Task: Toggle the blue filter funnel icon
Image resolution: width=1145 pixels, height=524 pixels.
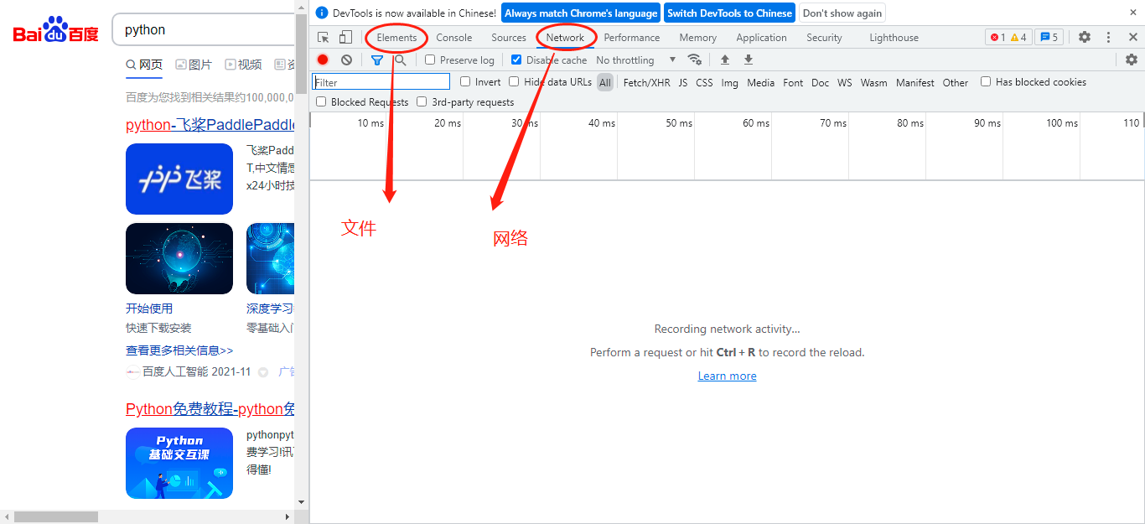Action: (x=377, y=60)
